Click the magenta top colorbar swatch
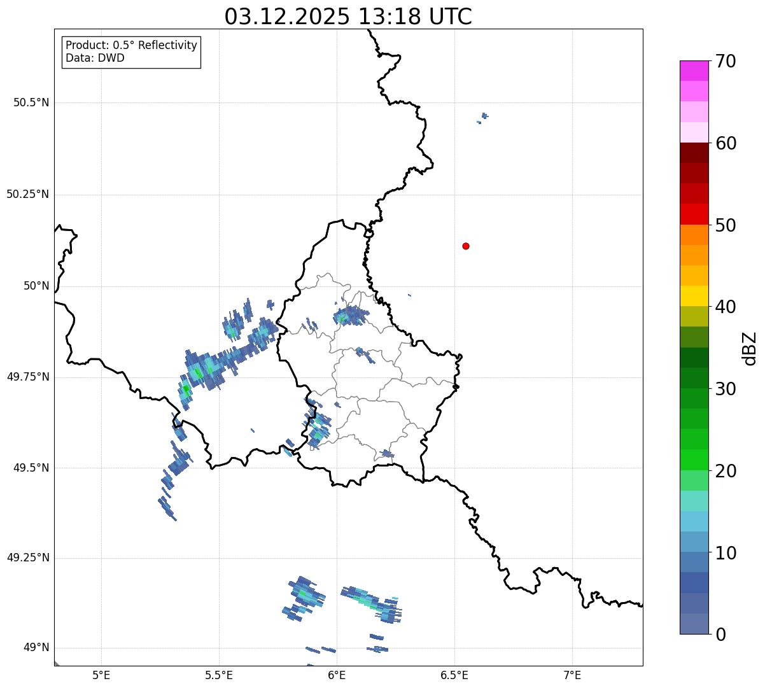 [x=694, y=71]
